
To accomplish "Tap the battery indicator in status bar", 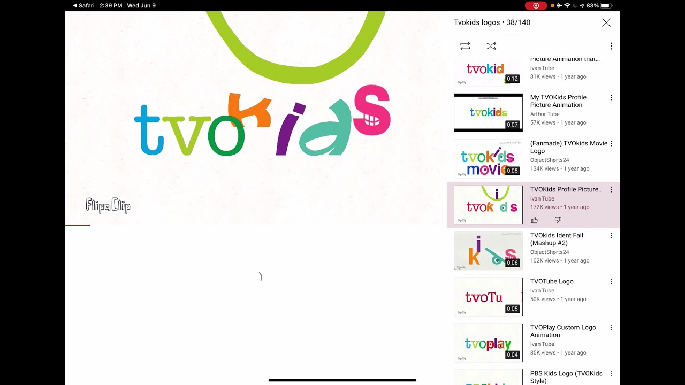I will (x=605, y=5).
